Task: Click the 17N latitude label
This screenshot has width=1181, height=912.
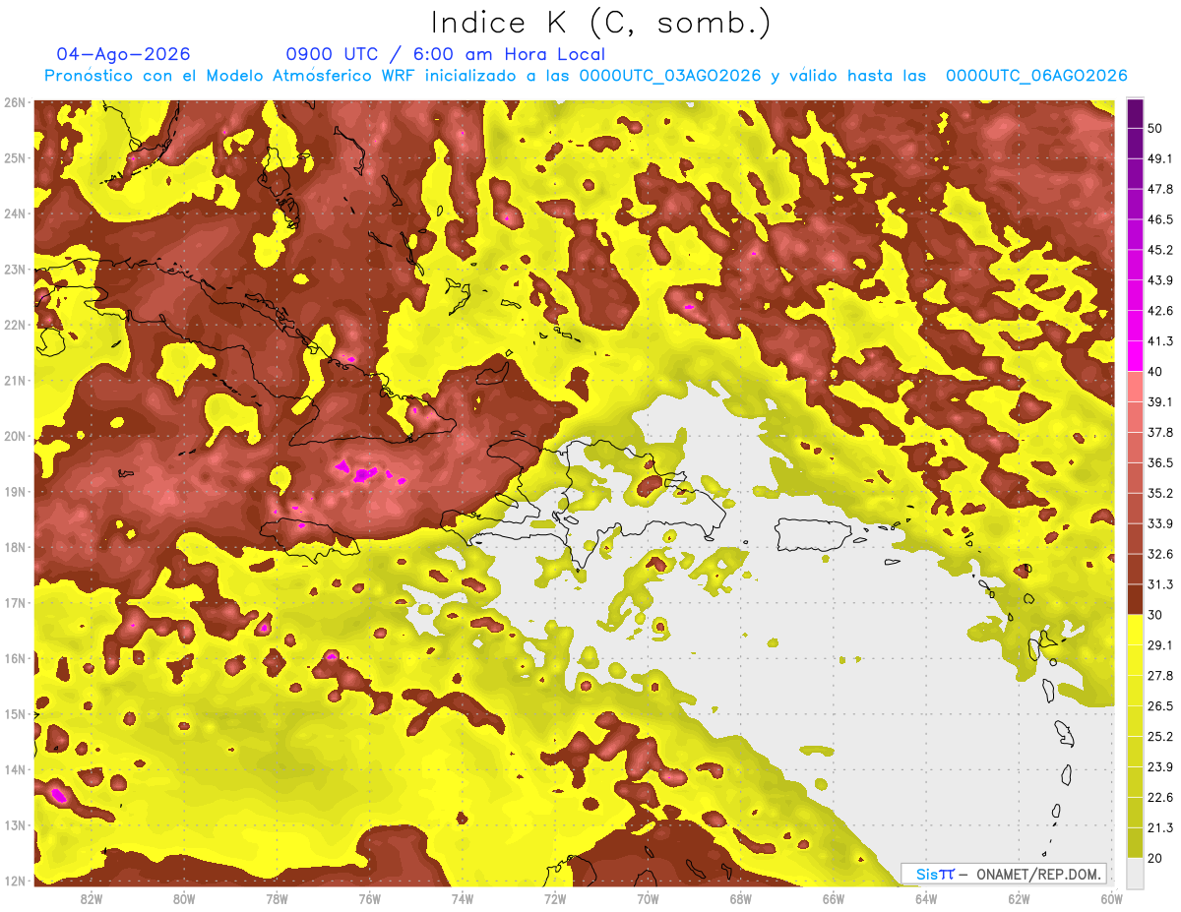Action: click(x=15, y=602)
